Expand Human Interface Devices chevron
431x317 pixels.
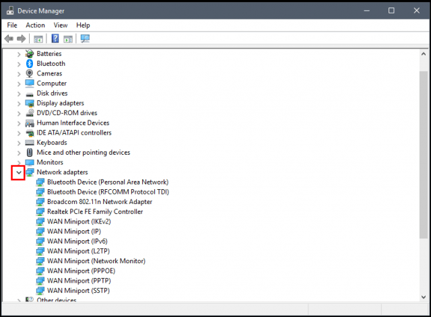19,123
